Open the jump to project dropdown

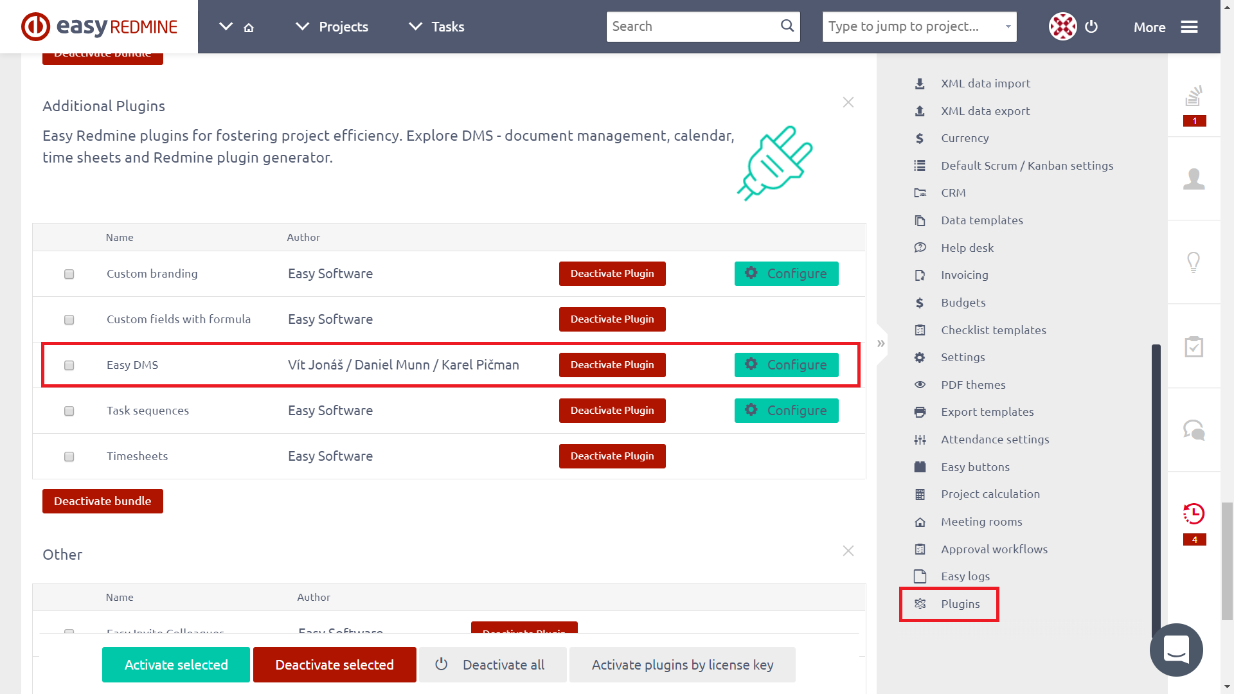(919, 26)
